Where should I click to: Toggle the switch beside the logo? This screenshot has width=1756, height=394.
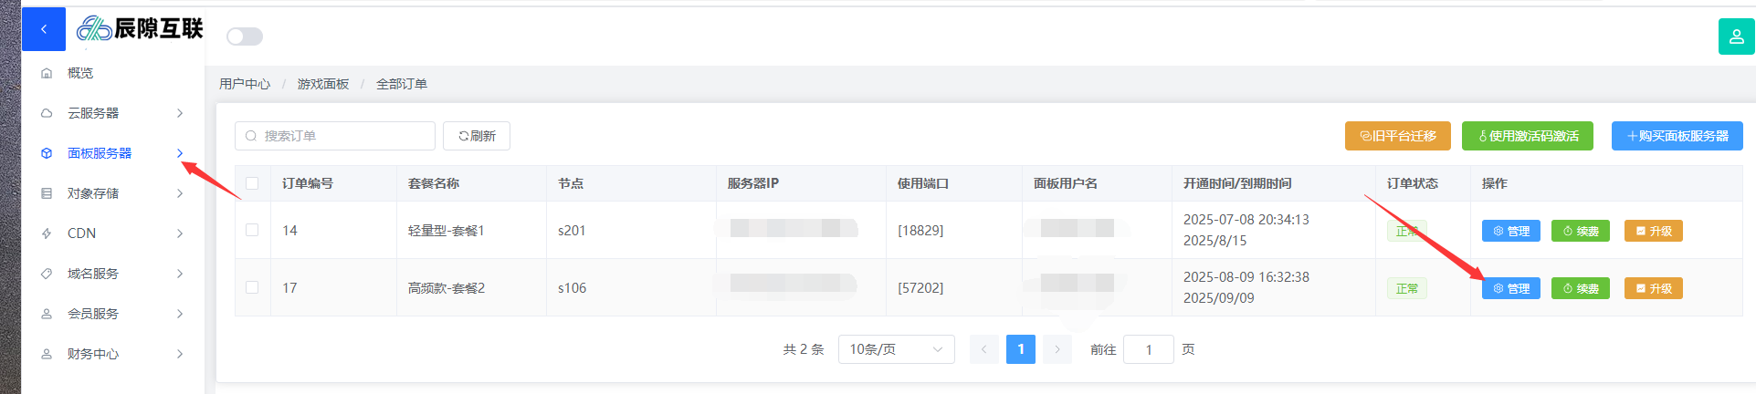click(244, 36)
